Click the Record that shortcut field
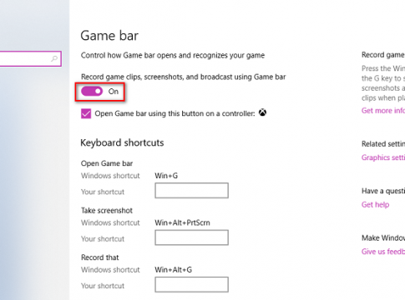The width and height of the screenshot is (405, 300). pyautogui.click(x=192, y=284)
